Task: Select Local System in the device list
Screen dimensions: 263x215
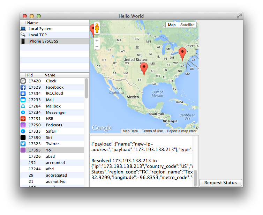Action: [x=55, y=29]
